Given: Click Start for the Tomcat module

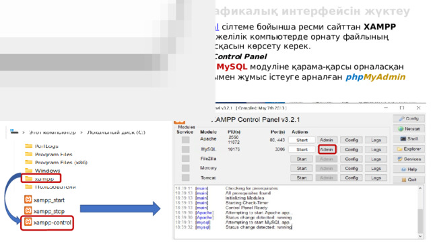Looking at the screenshot, I should [x=302, y=177].
